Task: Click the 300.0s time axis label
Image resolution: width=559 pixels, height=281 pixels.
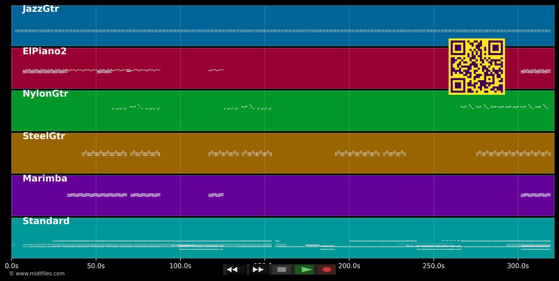Action: click(x=518, y=266)
